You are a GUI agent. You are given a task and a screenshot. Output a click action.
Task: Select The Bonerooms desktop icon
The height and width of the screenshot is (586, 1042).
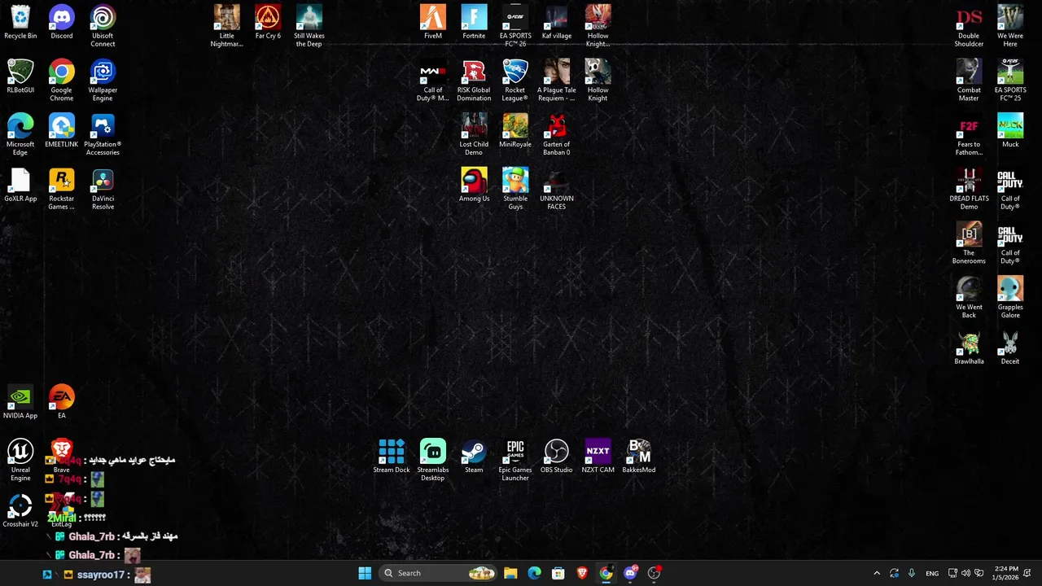[x=969, y=243]
